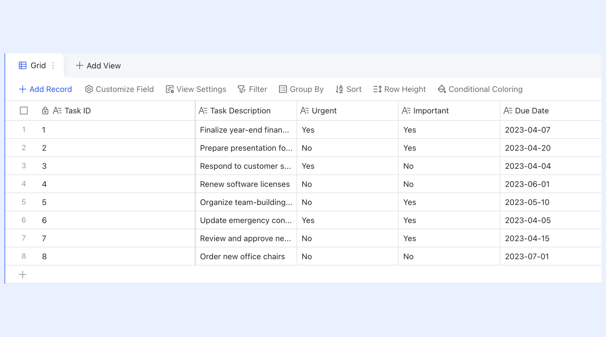This screenshot has width=606, height=337.
Task: Click the View Settings icon
Action: (x=170, y=89)
